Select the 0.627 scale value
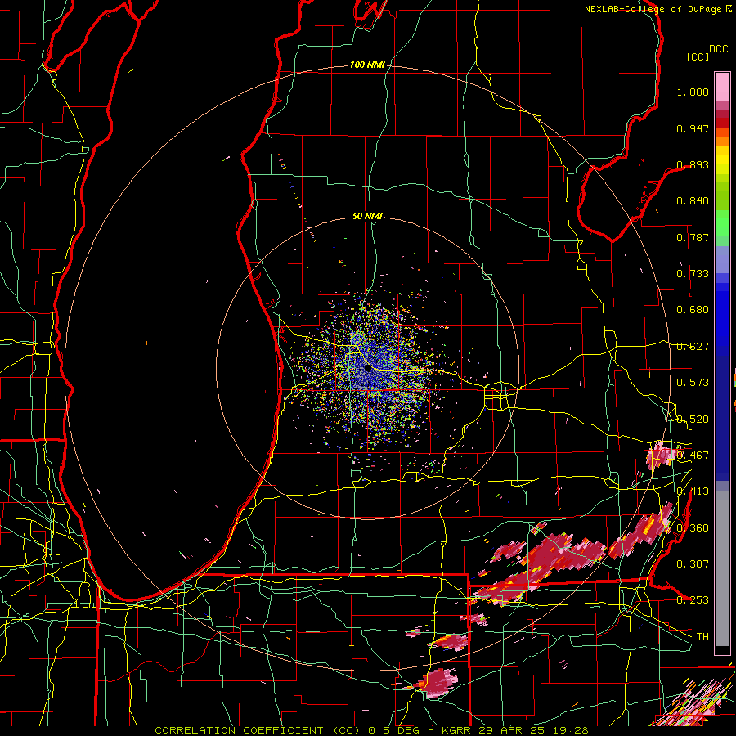Image resolution: width=736 pixels, height=736 pixels. (x=693, y=347)
